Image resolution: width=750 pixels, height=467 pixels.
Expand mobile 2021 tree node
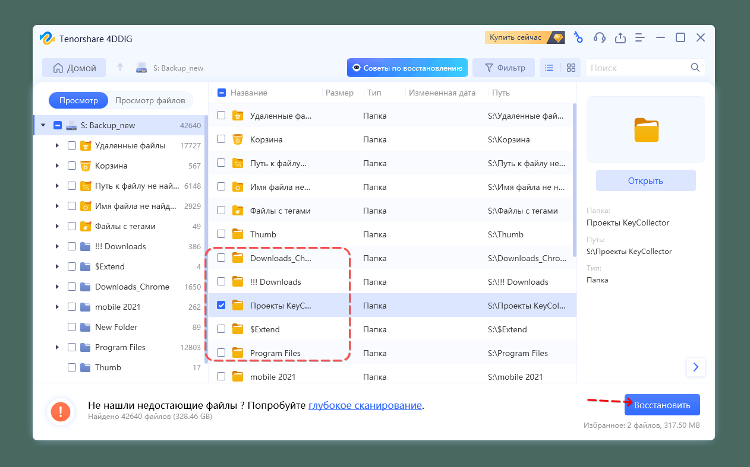point(57,307)
